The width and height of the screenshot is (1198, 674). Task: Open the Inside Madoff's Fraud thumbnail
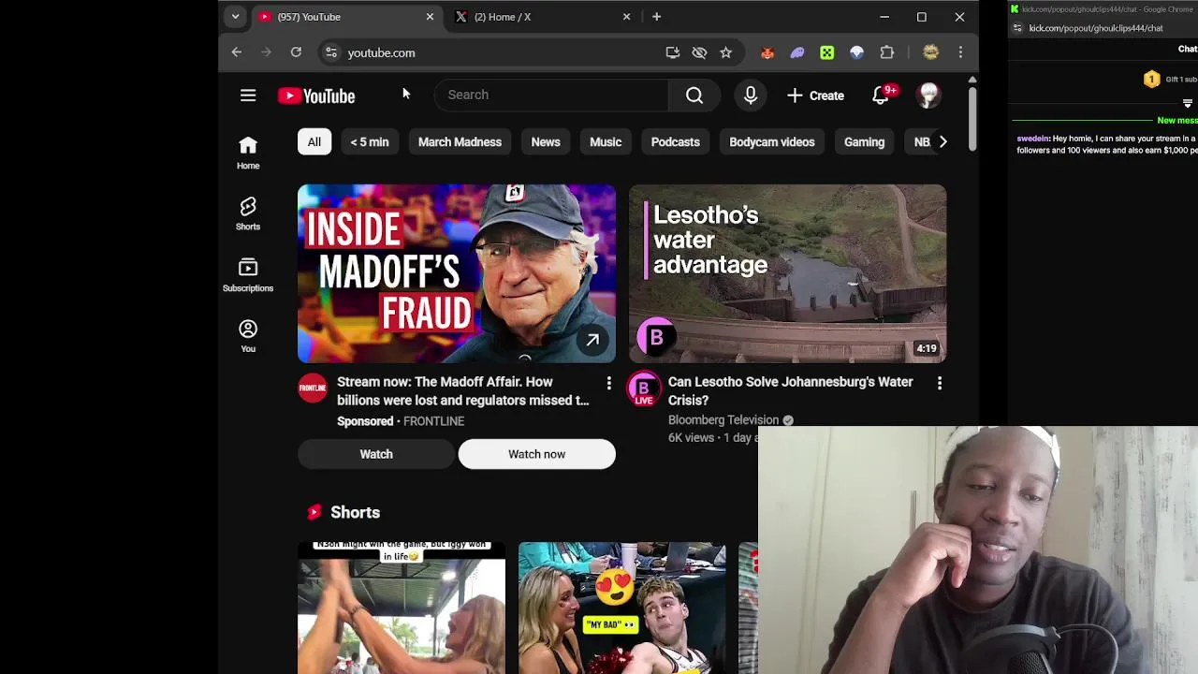[457, 273]
